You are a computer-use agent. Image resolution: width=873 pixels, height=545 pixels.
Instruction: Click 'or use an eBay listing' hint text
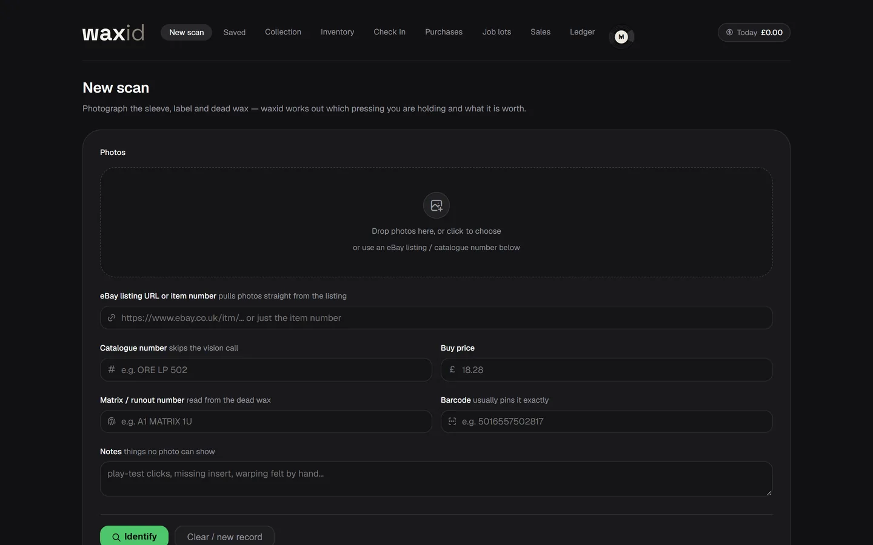click(x=436, y=248)
